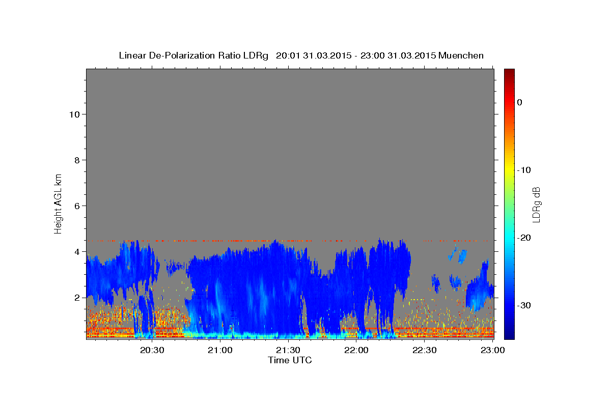Select the 21:00 time tick label
This screenshot has width=611, height=407.
pyautogui.click(x=220, y=351)
